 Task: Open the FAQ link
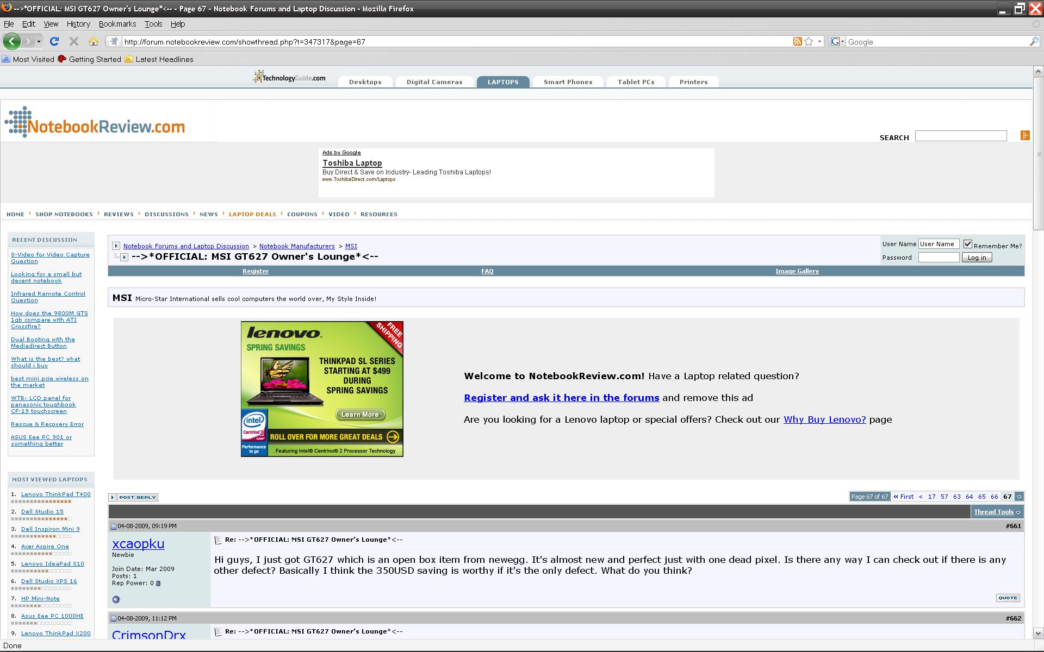pyautogui.click(x=487, y=271)
